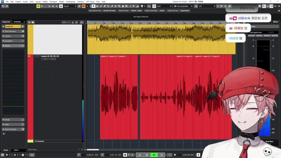281x158 pixels.
Task: Click the right locator flag icon
Action: coord(102,155)
